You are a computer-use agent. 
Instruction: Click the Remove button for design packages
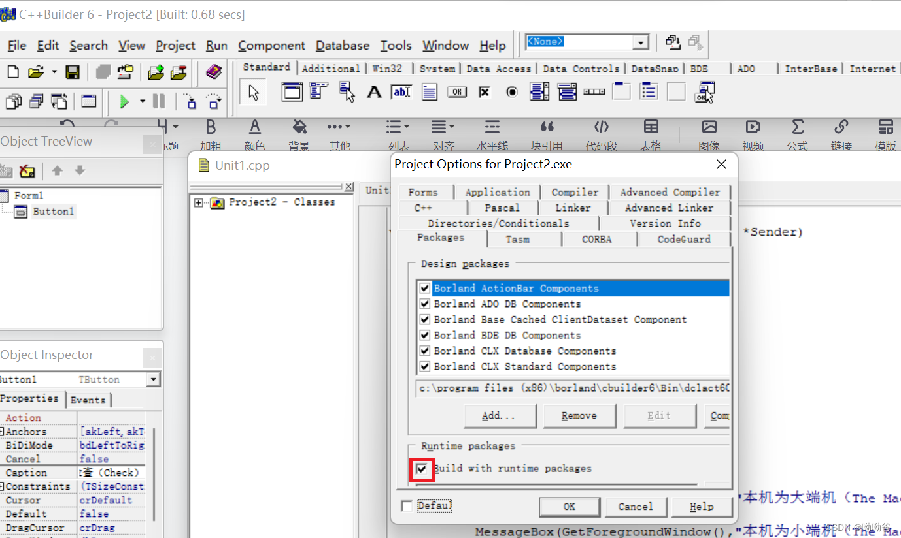[x=579, y=416]
